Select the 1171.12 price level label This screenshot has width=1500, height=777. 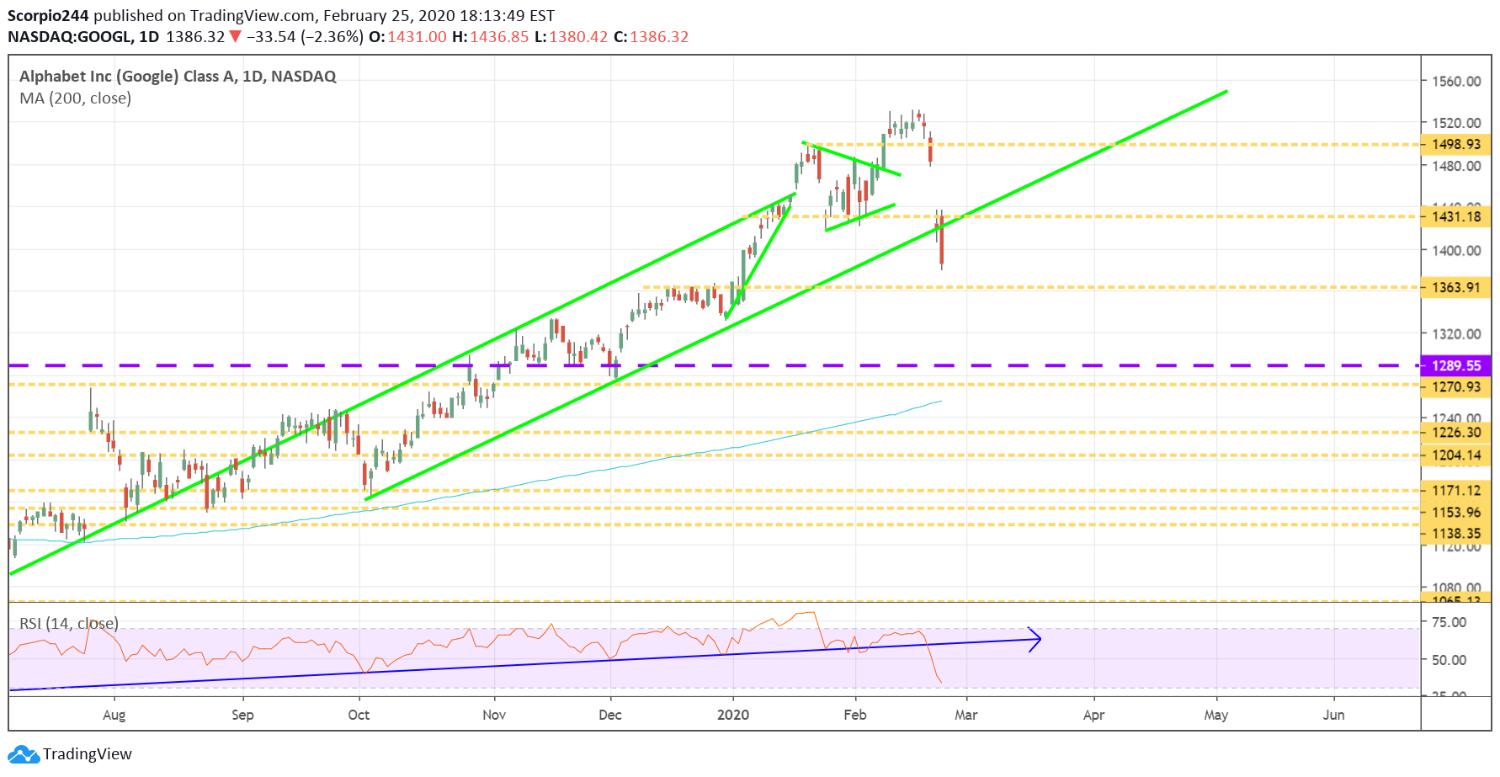(x=1456, y=491)
